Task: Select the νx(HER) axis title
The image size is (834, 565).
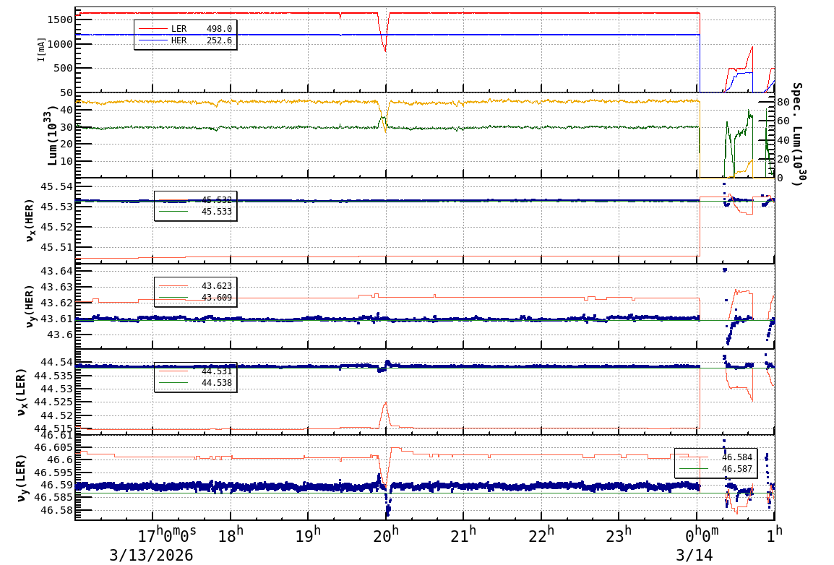Action: pyautogui.click(x=29, y=220)
